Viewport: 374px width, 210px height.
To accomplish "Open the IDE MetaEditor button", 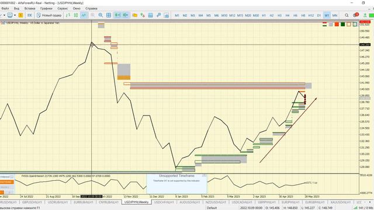I will pyautogui.click(x=30, y=15).
